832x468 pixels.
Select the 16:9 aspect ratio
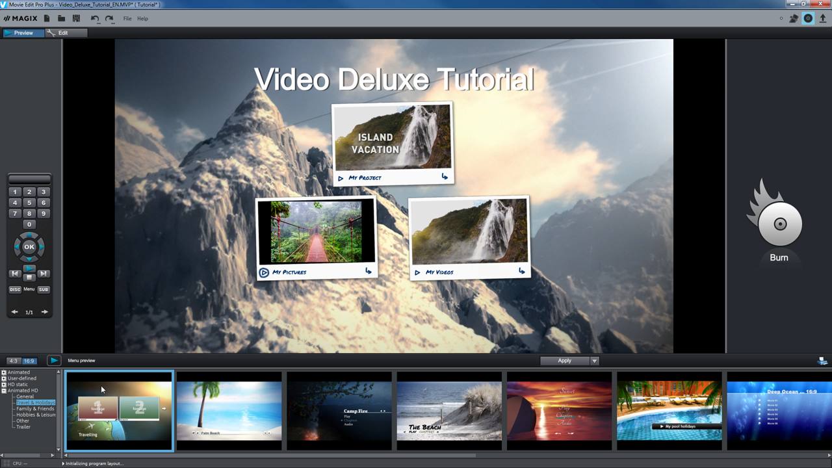29,361
